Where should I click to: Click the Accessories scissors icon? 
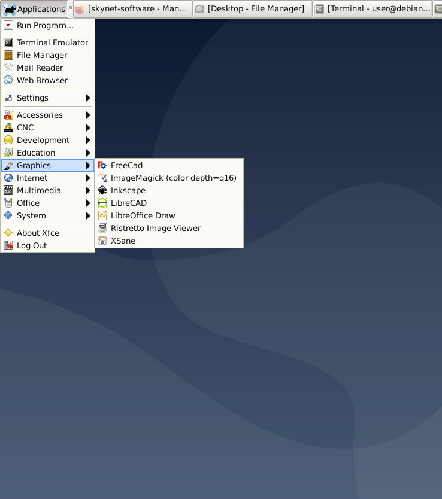point(8,115)
